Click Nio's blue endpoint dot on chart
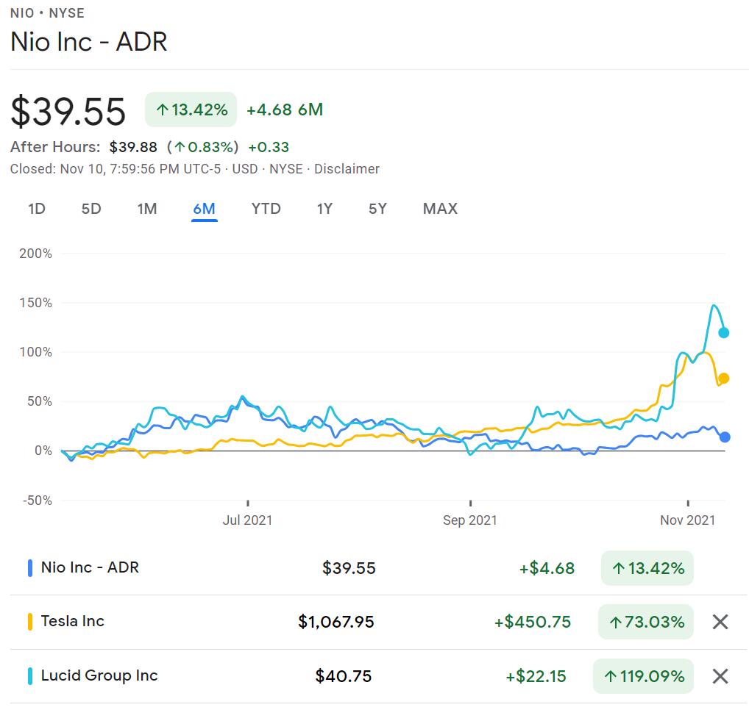This screenshot has height=710, width=749. pyautogui.click(x=725, y=437)
